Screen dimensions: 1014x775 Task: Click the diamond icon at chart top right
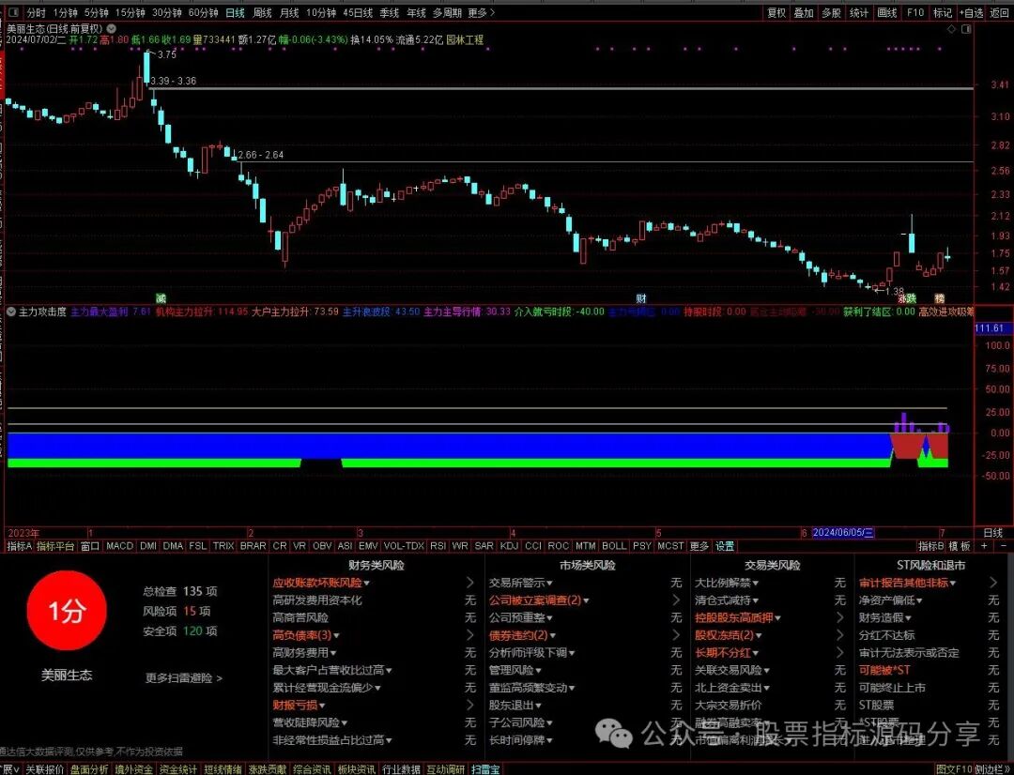coord(951,29)
